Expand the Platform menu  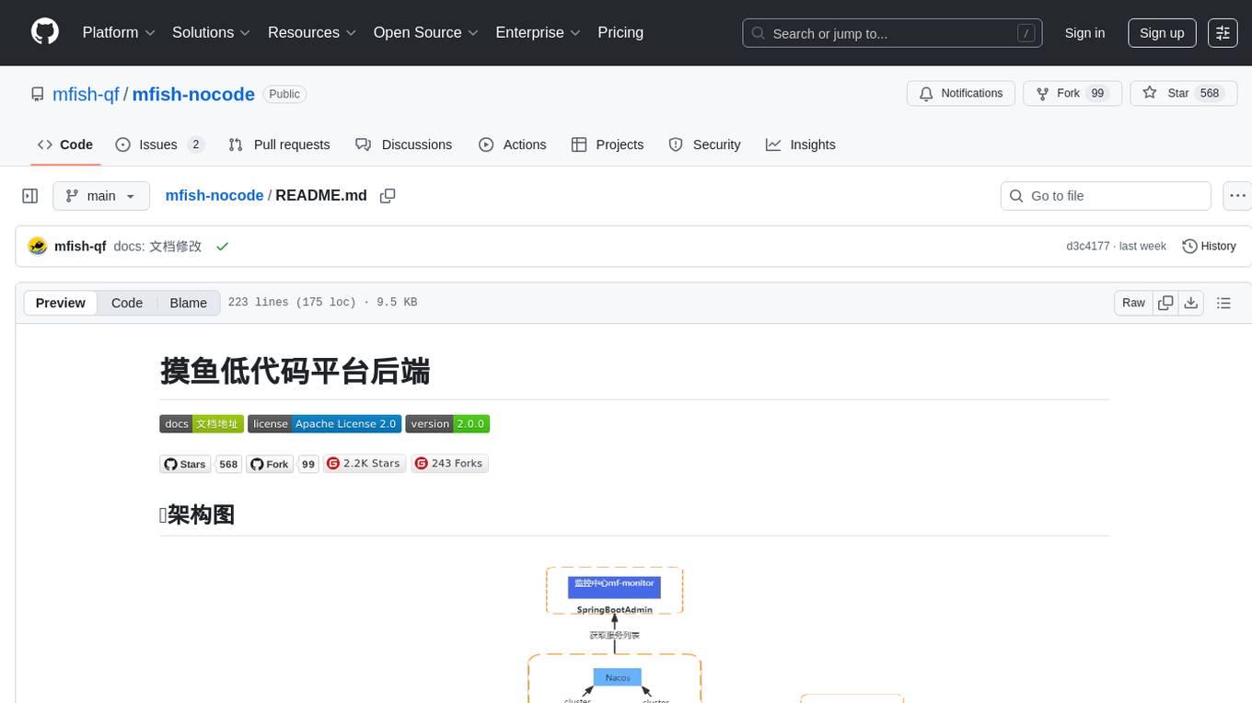pyautogui.click(x=119, y=32)
